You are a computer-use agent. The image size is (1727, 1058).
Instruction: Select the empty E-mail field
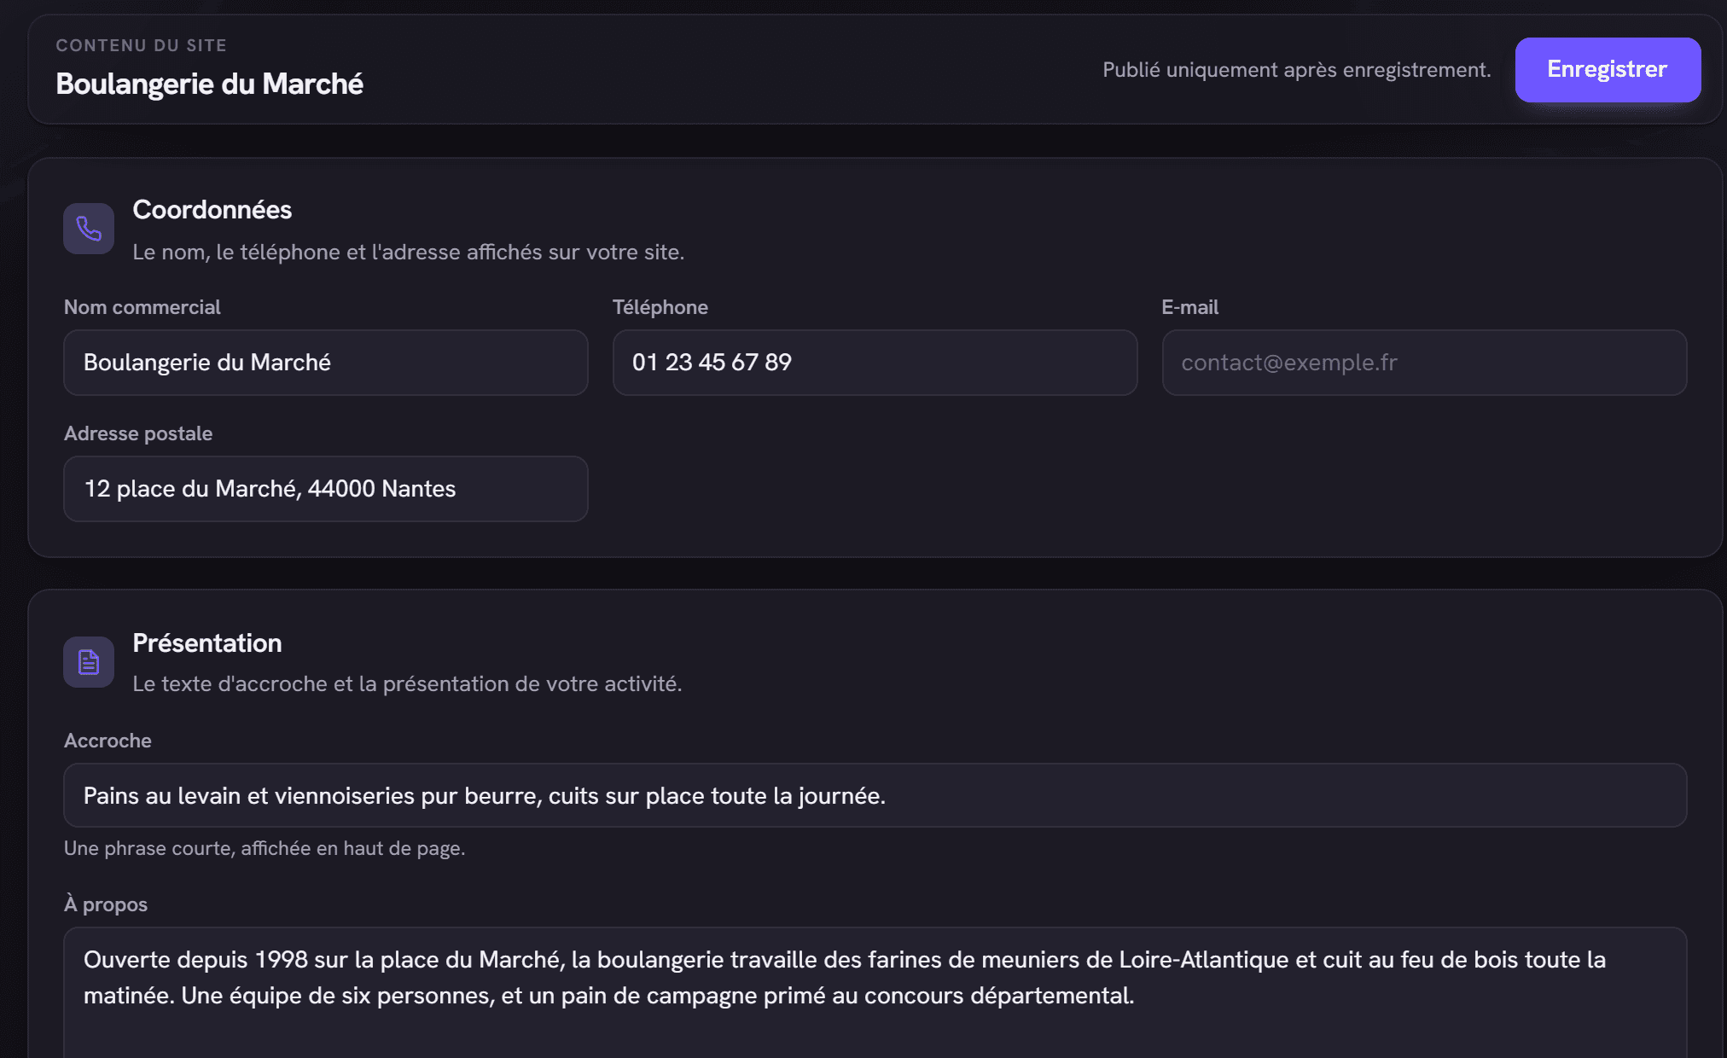coord(1424,363)
